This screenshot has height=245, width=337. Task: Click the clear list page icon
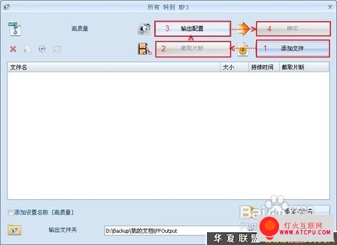pyautogui.click(x=27, y=49)
